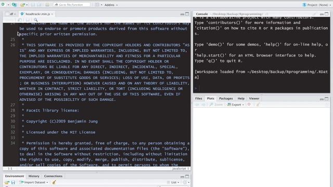The image size is (333, 187).
Task: Switch to the Files tab
Action: click(199, 98)
